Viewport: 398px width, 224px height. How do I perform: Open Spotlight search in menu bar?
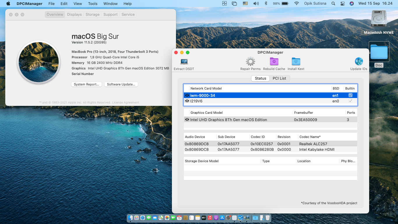point(333,3)
